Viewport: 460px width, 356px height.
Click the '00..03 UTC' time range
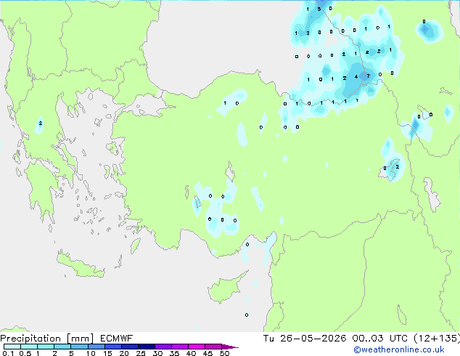pos(379,339)
